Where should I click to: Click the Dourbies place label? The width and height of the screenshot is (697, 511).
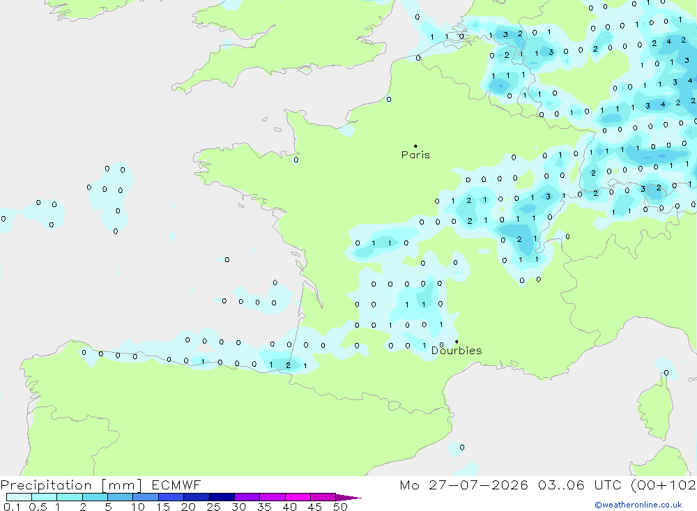click(457, 351)
